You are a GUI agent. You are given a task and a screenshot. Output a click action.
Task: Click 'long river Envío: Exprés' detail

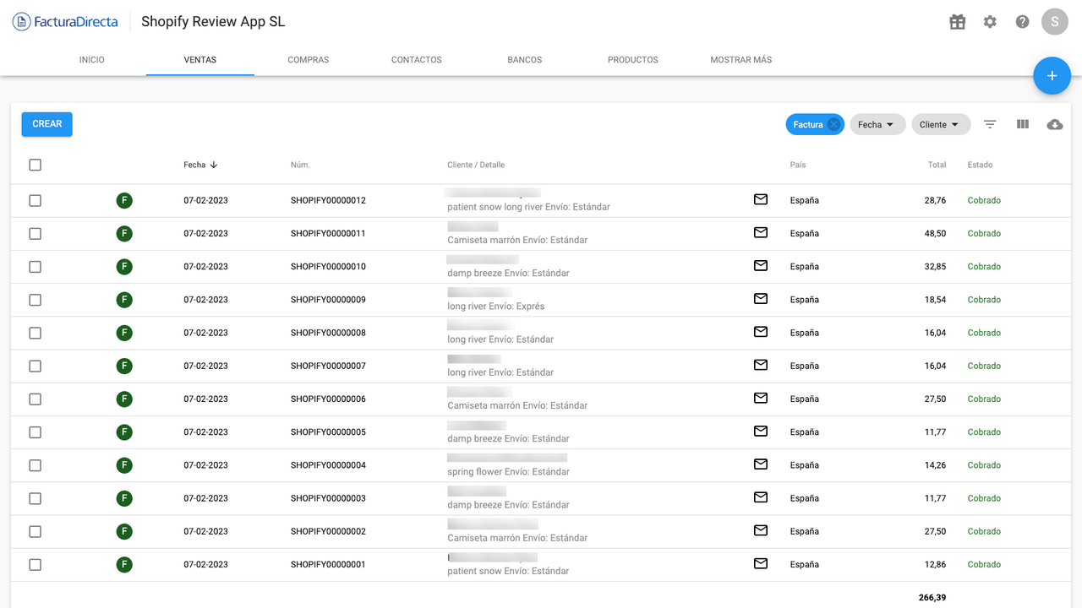[496, 307]
